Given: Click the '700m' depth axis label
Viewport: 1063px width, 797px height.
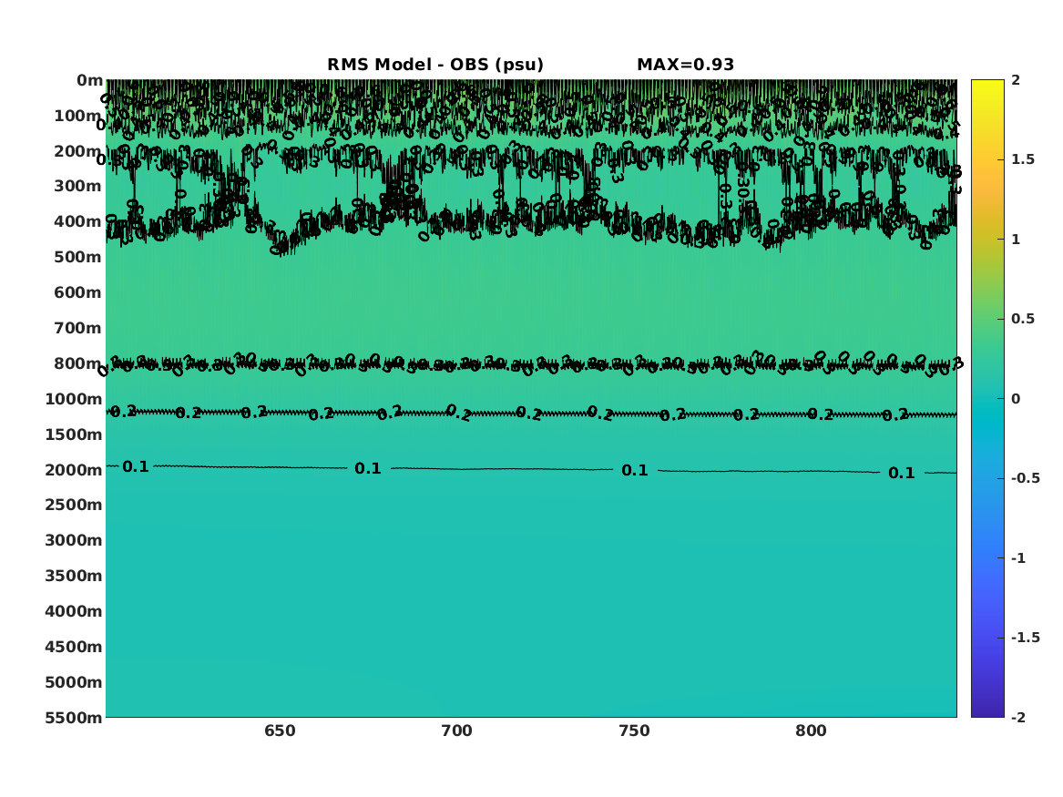Looking at the screenshot, I should [x=78, y=328].
